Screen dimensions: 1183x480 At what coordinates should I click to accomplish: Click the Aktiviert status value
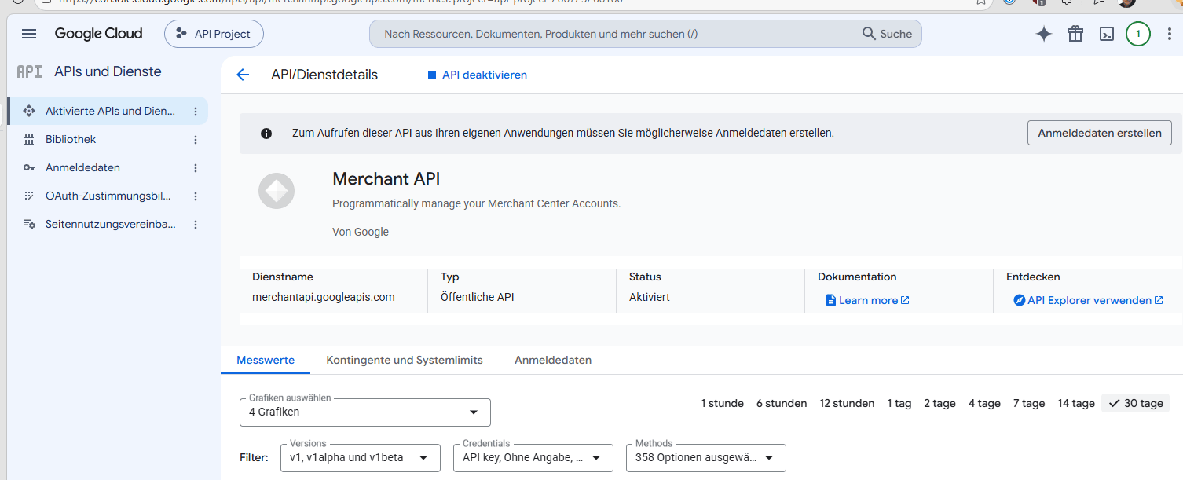[650, 297]
